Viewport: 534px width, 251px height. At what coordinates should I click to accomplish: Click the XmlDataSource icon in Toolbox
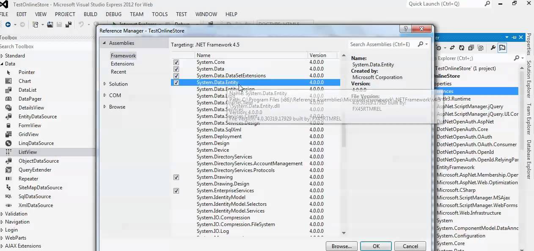pyautogui.click(x=8, y=205)
